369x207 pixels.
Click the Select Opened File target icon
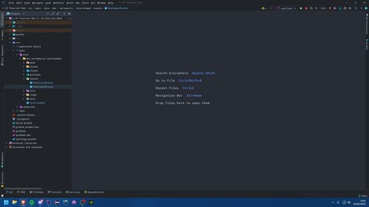[x=47, y=14]
